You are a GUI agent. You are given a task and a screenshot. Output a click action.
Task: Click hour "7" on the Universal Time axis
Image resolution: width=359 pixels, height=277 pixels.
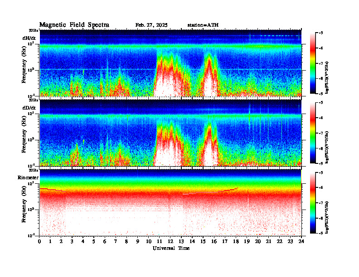(116, 241)
